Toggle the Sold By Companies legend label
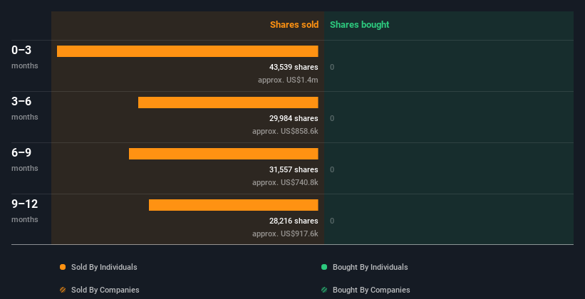The height and width of the screenshot is (299, 585). (105, 290)
